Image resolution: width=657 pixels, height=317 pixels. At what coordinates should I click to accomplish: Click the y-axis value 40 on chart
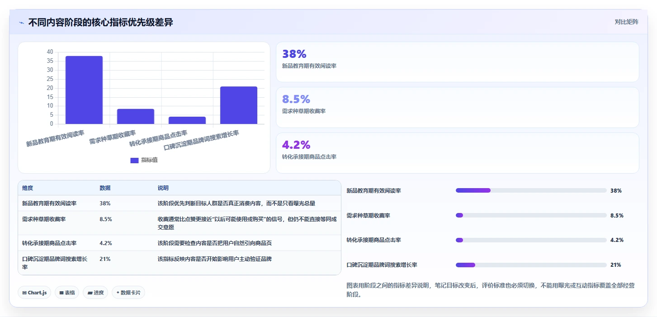pyautogui.click(x=50, y=52)
